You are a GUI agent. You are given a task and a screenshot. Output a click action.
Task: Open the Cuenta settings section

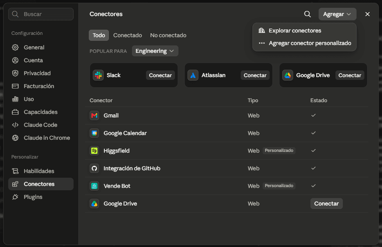click(x=41, y=60)
